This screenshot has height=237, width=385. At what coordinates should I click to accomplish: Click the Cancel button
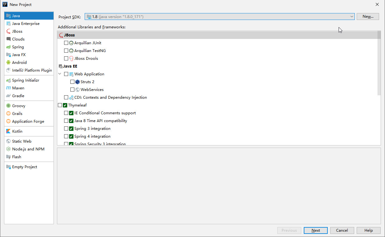coord(342,230)
